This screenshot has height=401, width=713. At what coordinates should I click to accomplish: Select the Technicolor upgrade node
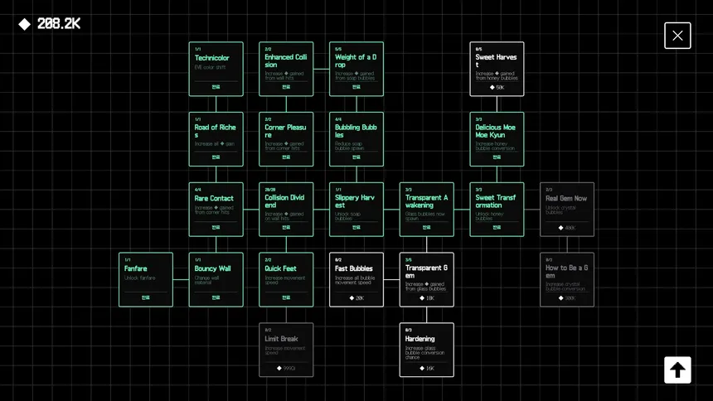pyautogui.click(x=216, y=69)
